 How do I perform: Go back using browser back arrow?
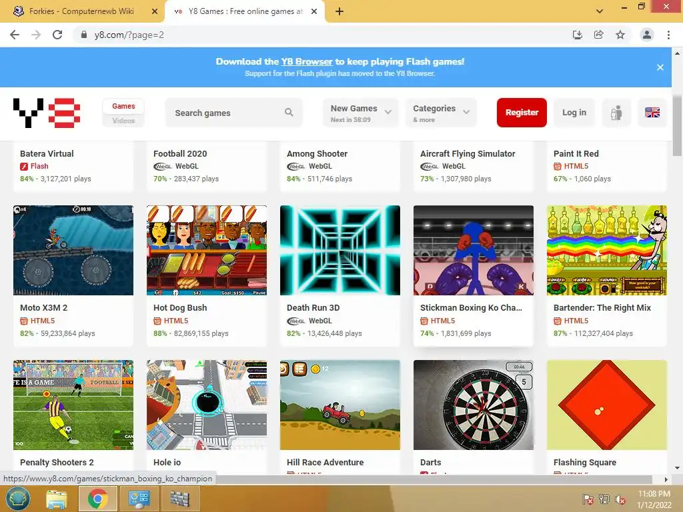pyautogui.click(x=15, y=35)
